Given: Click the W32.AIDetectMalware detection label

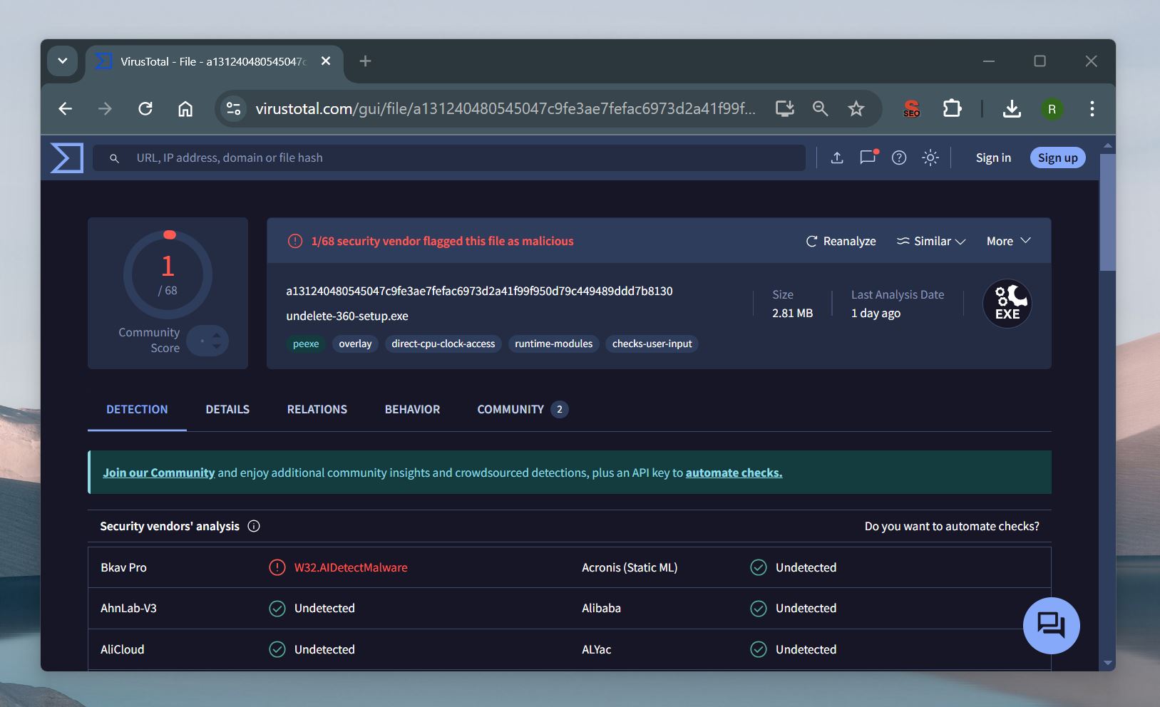Looking at the screenshot, I should tap(351, 567).
